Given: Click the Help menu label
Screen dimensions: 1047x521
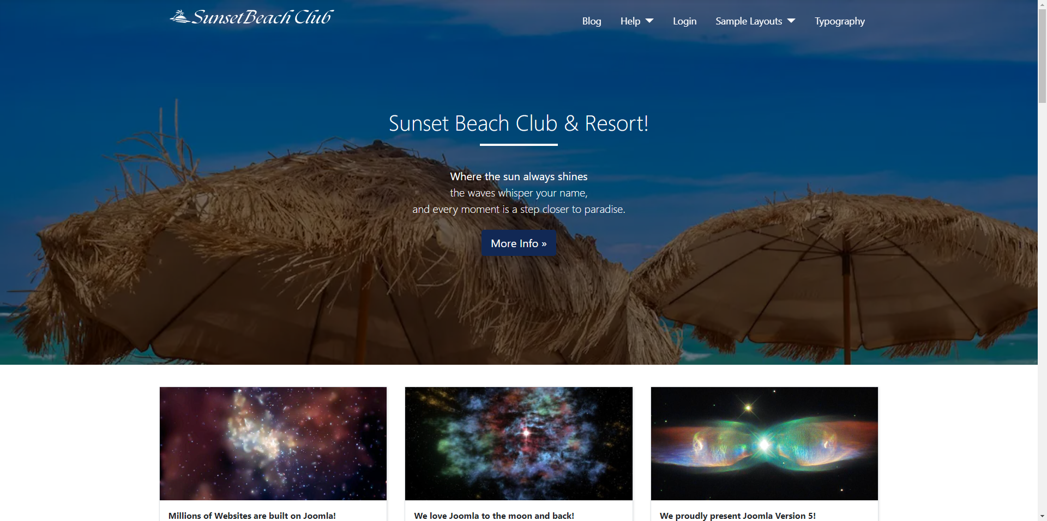Looking at the screenshot, I should pyautogui.click(x=630, y=21).
